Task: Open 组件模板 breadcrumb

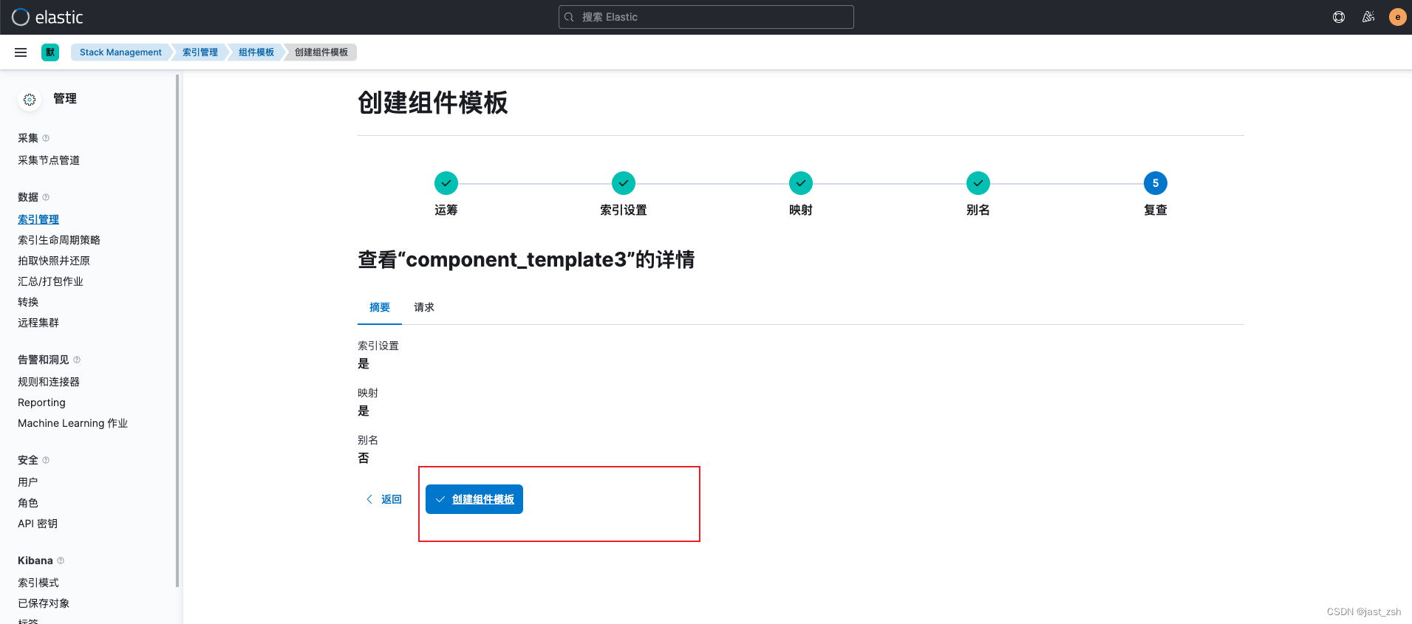Action: [256, 52]
